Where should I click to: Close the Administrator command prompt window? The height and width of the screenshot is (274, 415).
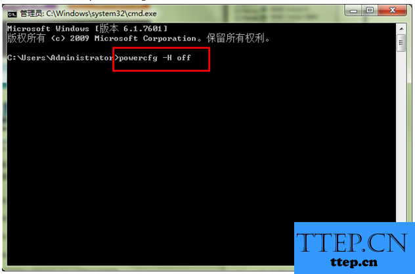point(393,11)
